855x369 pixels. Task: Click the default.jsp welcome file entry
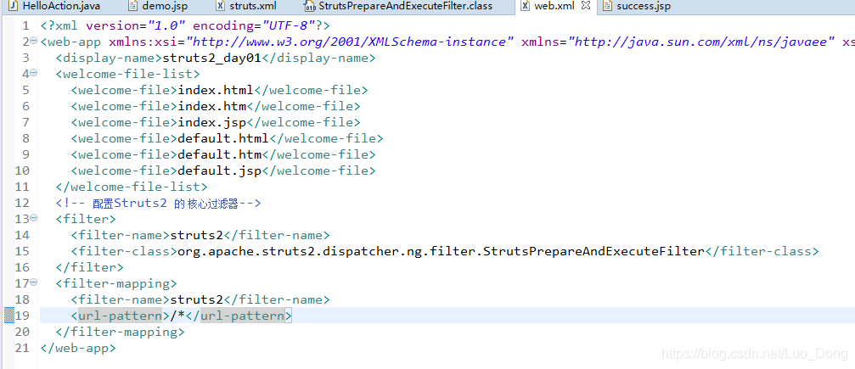coord(220,171)
